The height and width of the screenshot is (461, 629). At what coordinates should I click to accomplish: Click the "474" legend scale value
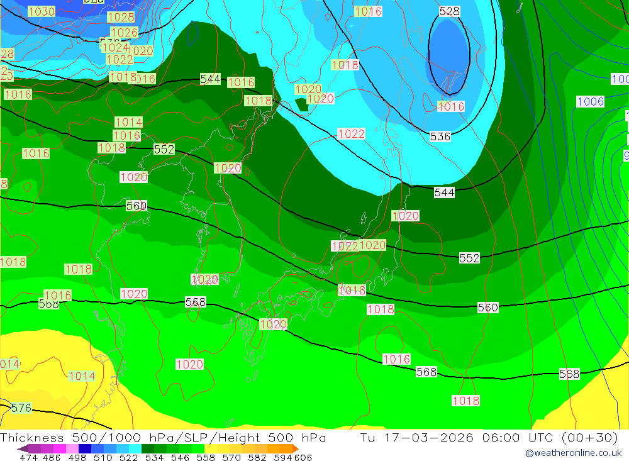(28, 457)
